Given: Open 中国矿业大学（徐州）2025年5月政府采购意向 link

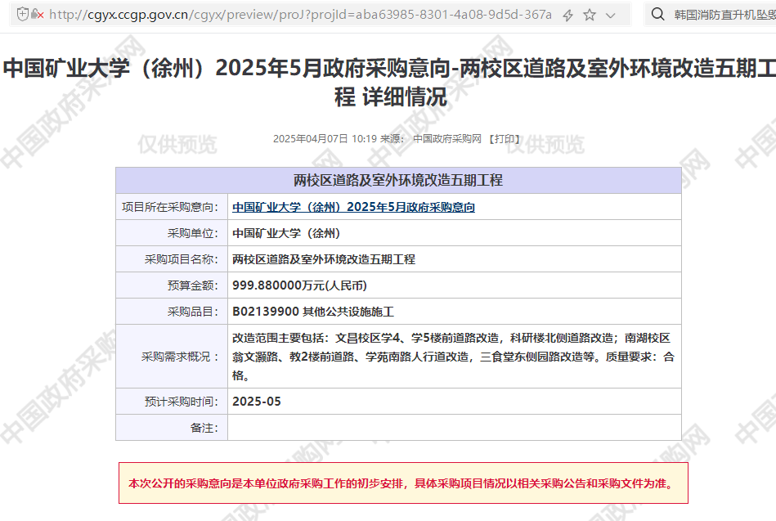Looking at the screenshot, I should (353, 207).
